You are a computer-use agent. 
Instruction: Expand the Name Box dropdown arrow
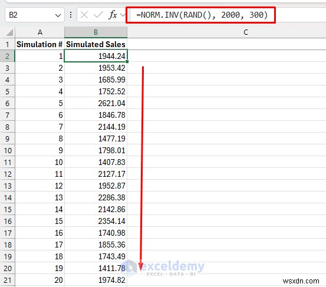point(58,15)
